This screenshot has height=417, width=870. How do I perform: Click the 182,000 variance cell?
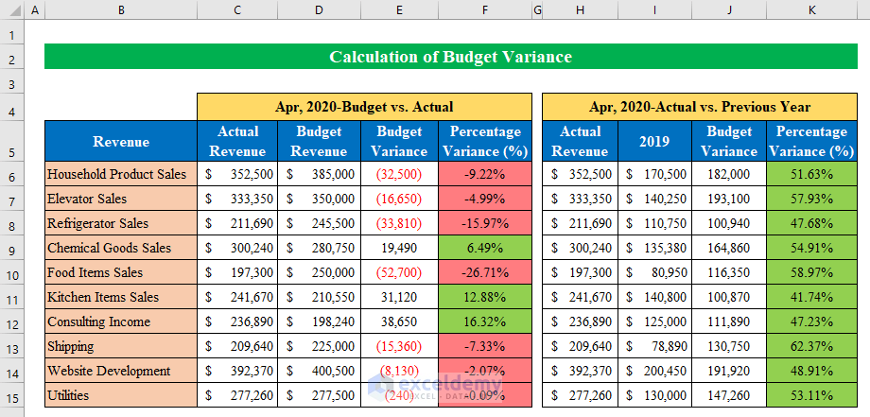[729, 174]
